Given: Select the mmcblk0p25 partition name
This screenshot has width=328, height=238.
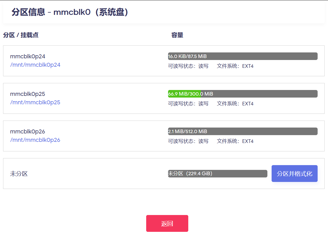Looking at the screenshot, I should [27, 94].
